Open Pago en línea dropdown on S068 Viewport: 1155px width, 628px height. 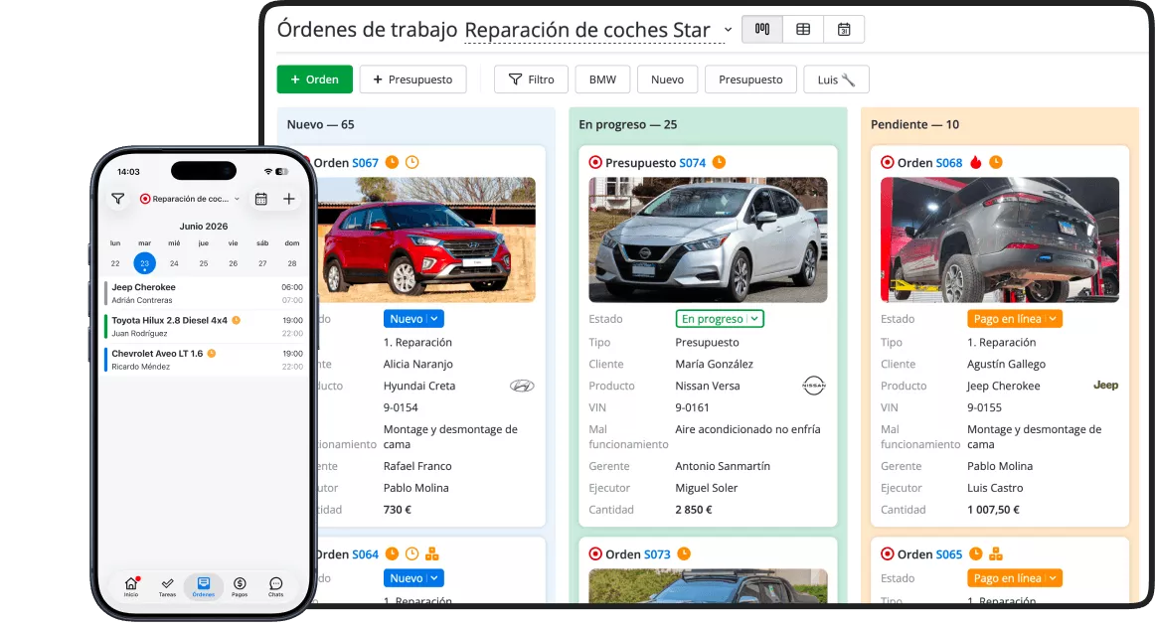point(1014,319)
